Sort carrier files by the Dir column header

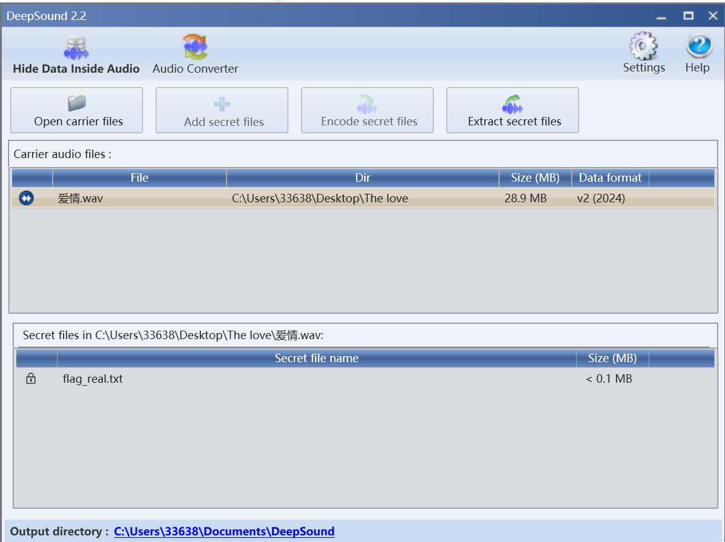(x=363, y=178)
